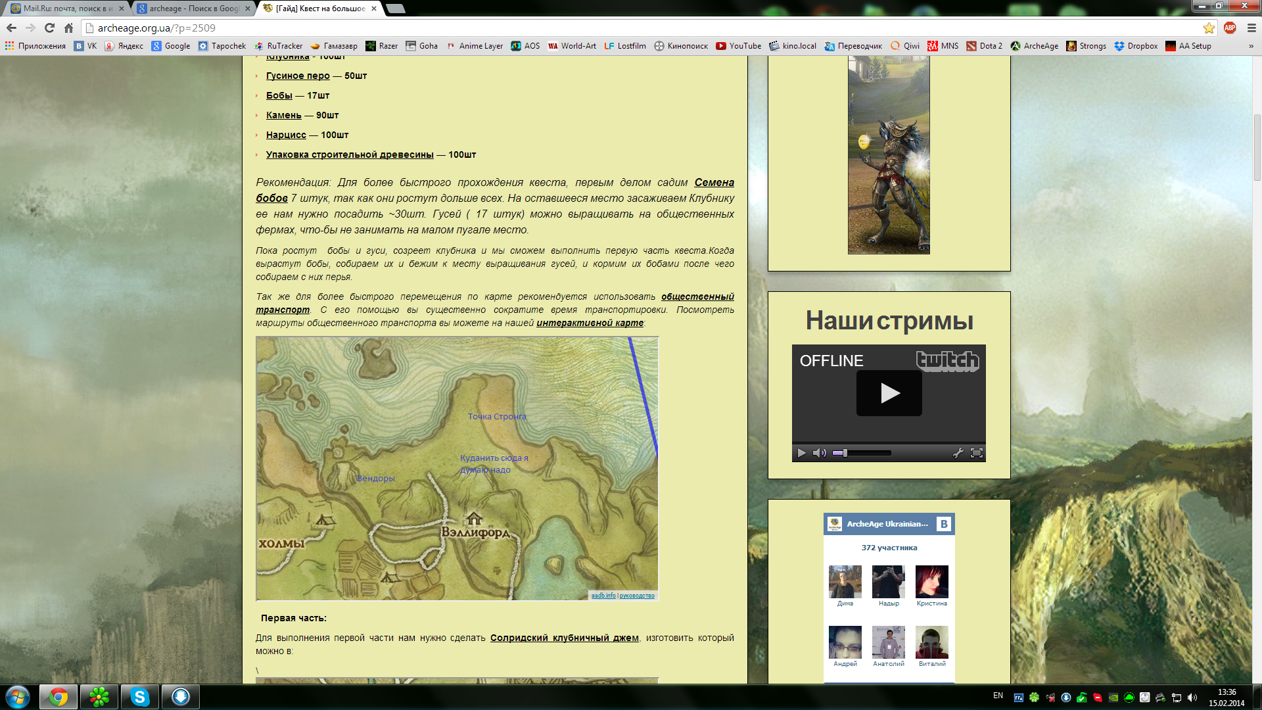The width and height of the screenshot is (1262, 710).
Task: Click EN language indicator in tray
Action: click(998, 696)
